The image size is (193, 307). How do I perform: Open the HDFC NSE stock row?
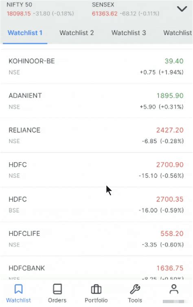pos(96,170)
